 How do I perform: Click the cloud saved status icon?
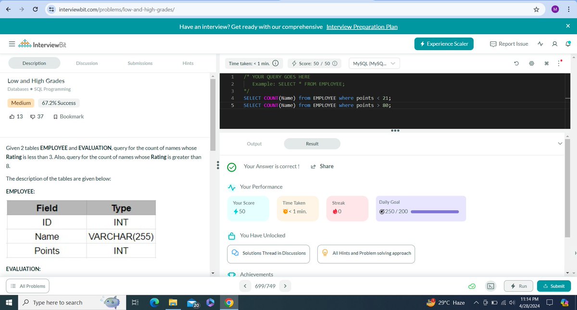[472, 286]
